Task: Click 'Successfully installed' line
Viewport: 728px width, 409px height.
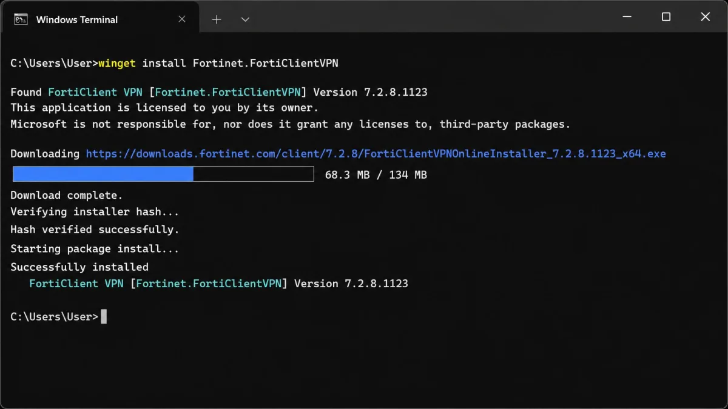Action: tap(79, 267)
